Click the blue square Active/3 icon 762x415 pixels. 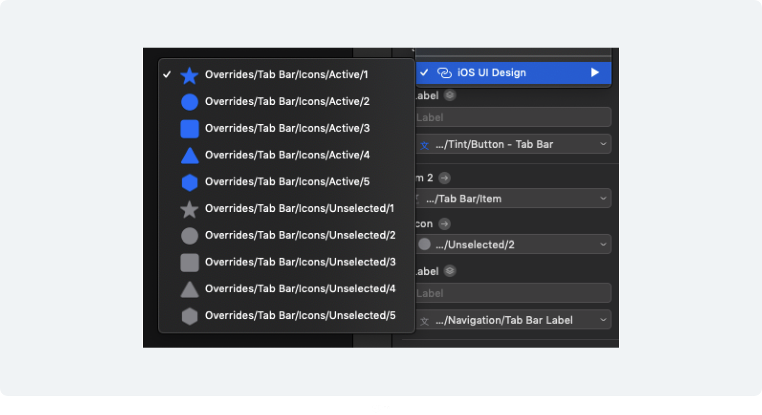(x=189, y=129)
